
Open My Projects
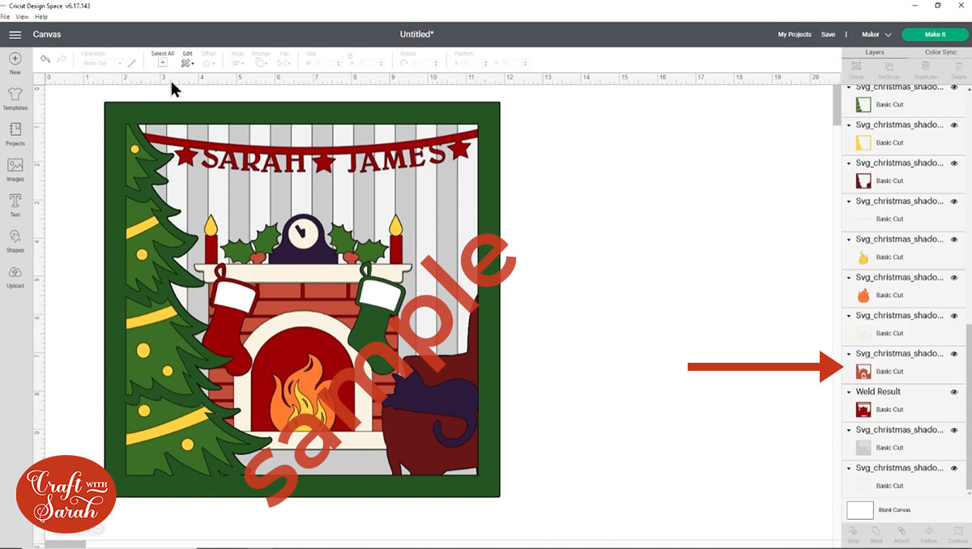(x=795, y=35)
